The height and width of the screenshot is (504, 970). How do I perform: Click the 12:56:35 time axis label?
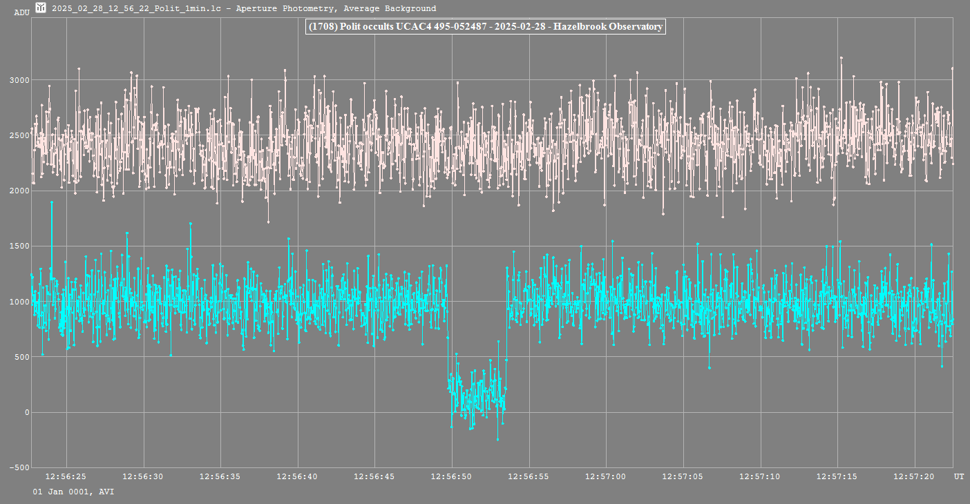point(220,476)
